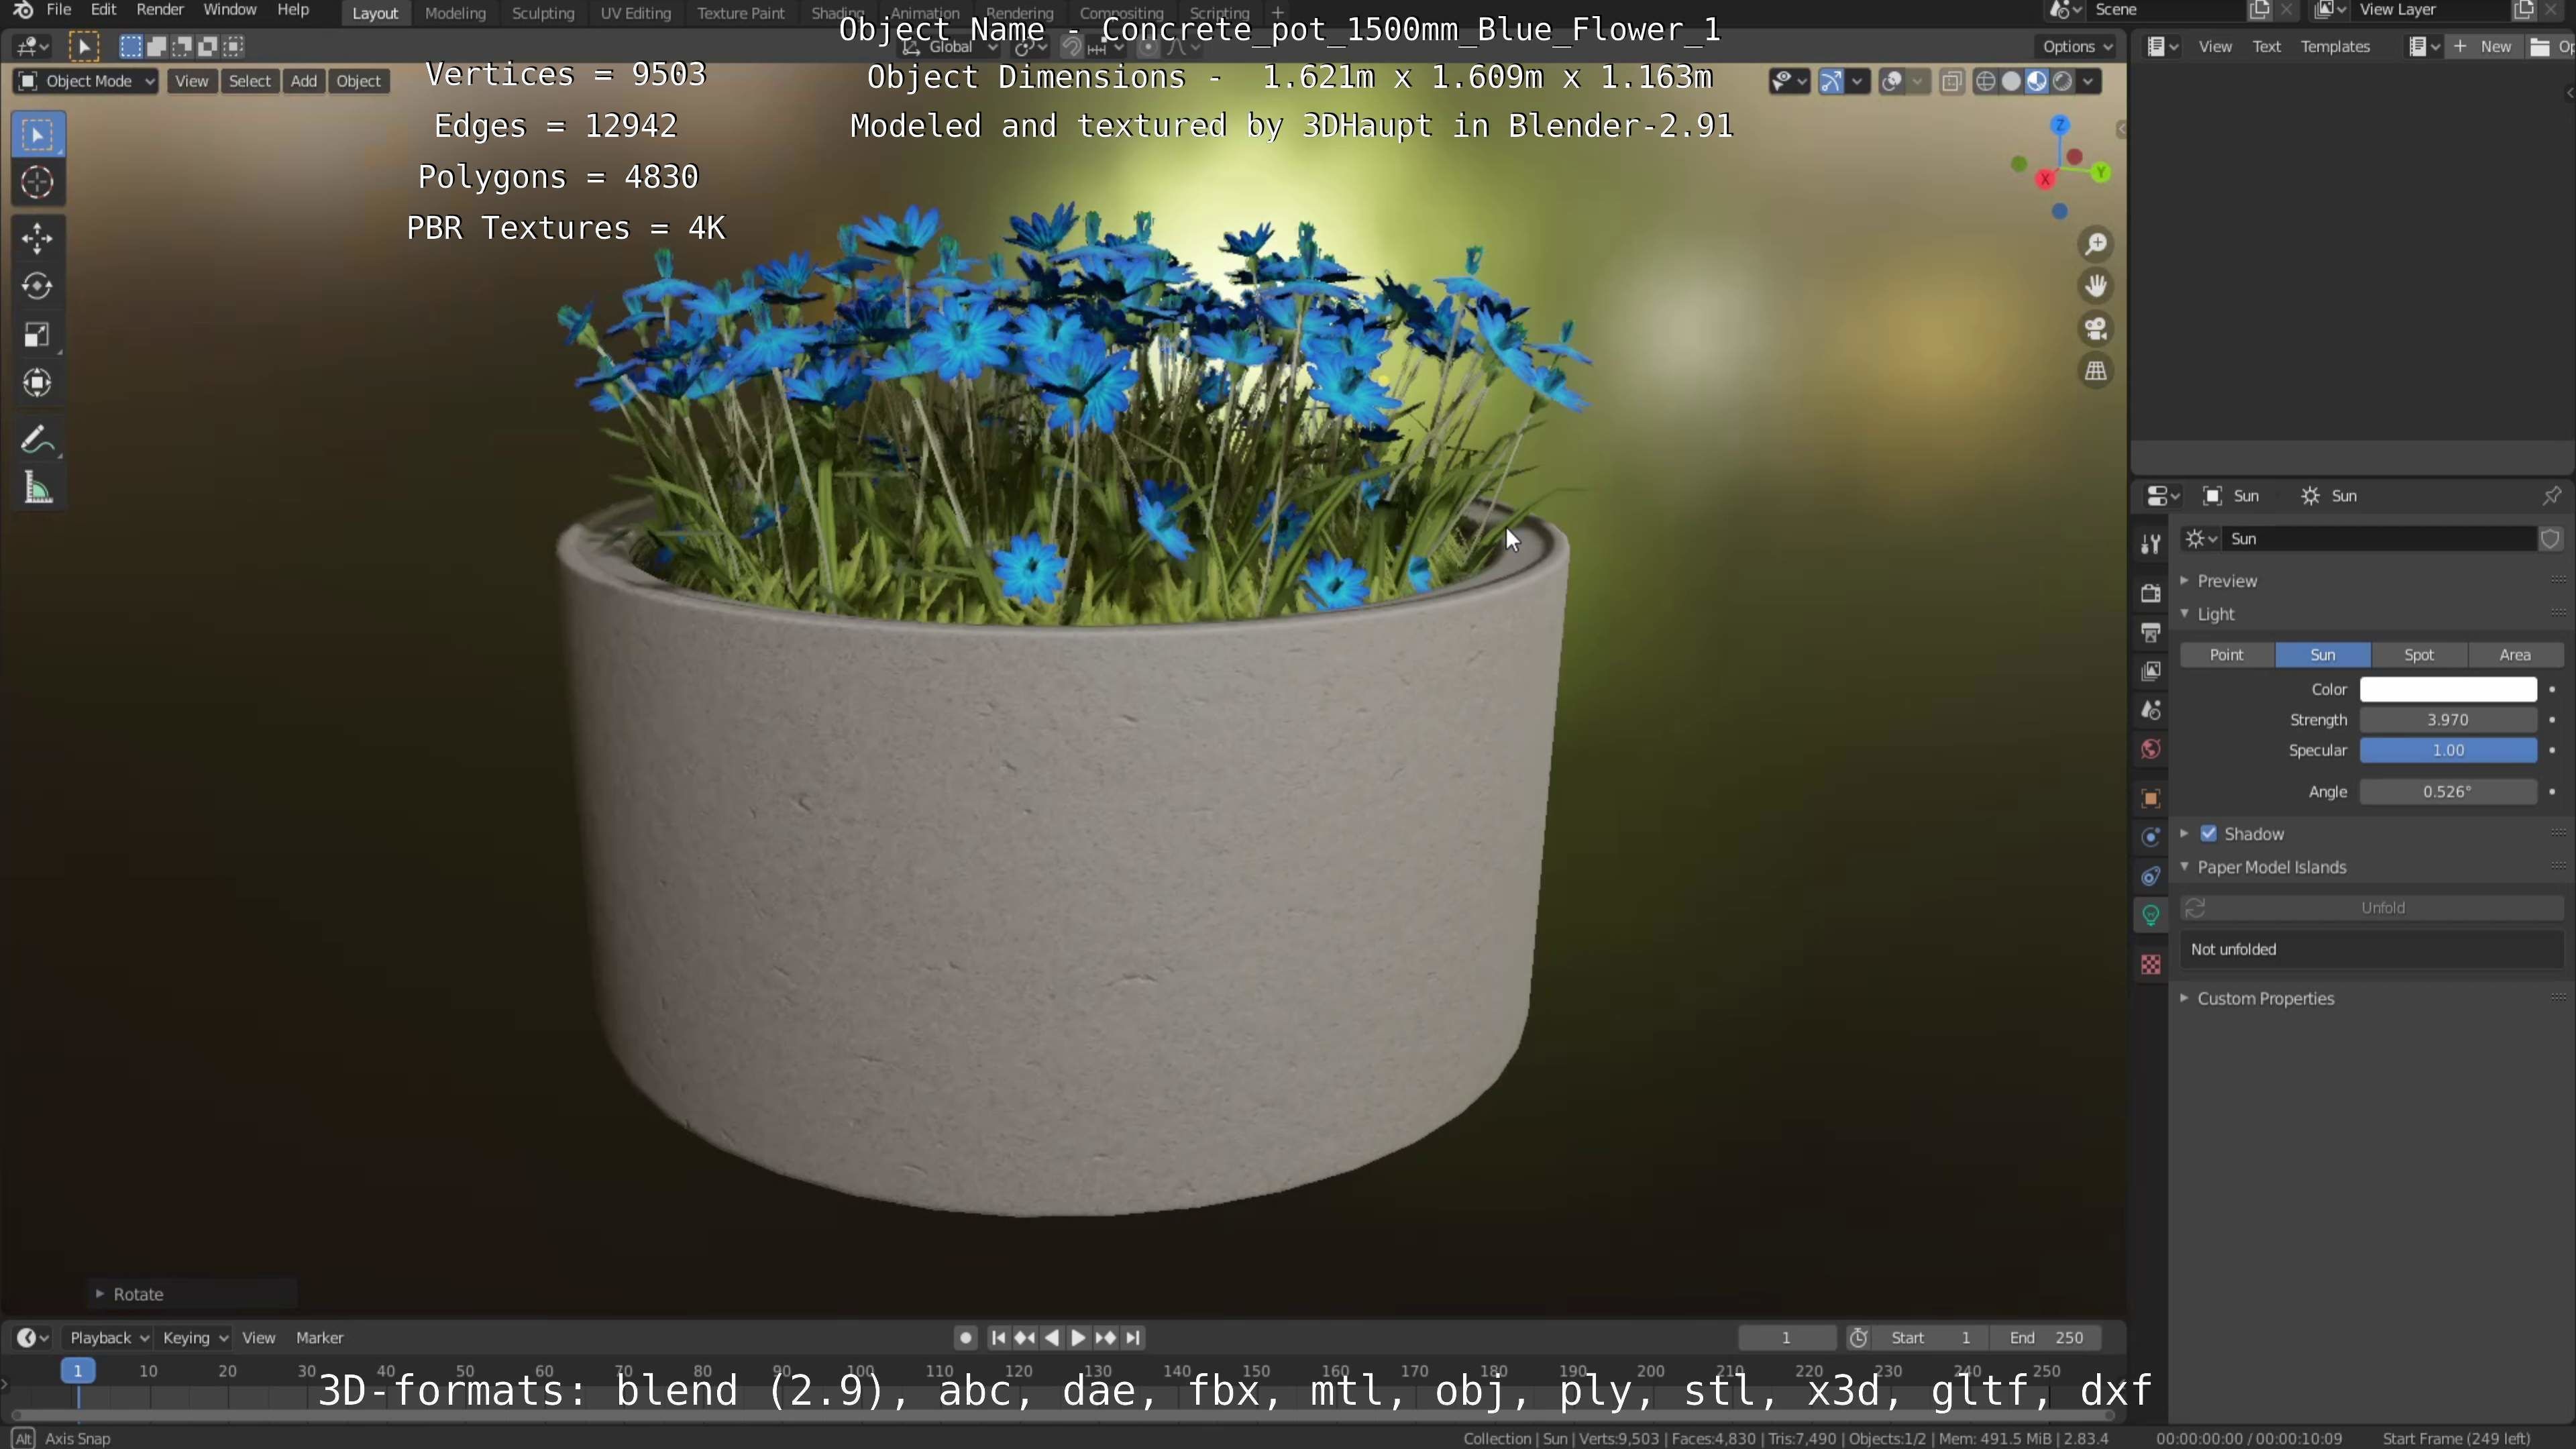The height and width of the screenshot is (1449, 2576).
Task: Click the Strength value field
Action: coord(2447,720)
